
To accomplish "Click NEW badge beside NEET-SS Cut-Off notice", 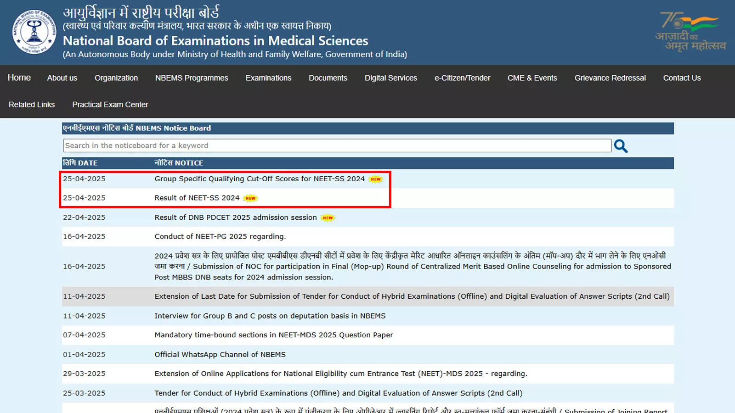I will click(376, 179).
